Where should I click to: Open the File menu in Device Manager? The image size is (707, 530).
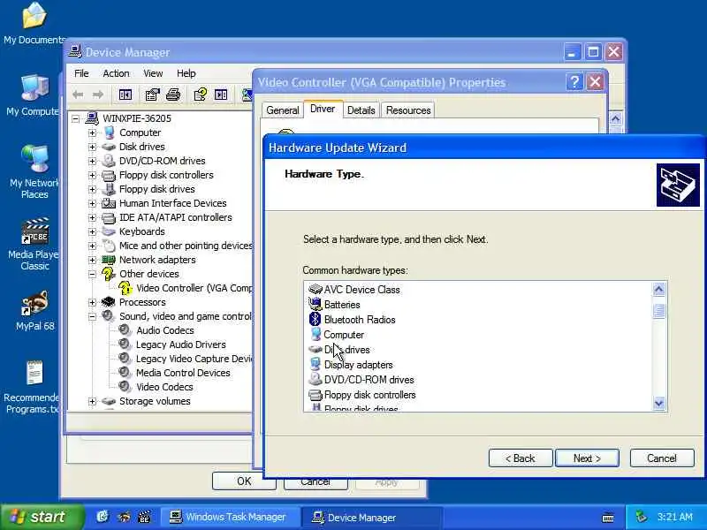[x=81, y=73]
